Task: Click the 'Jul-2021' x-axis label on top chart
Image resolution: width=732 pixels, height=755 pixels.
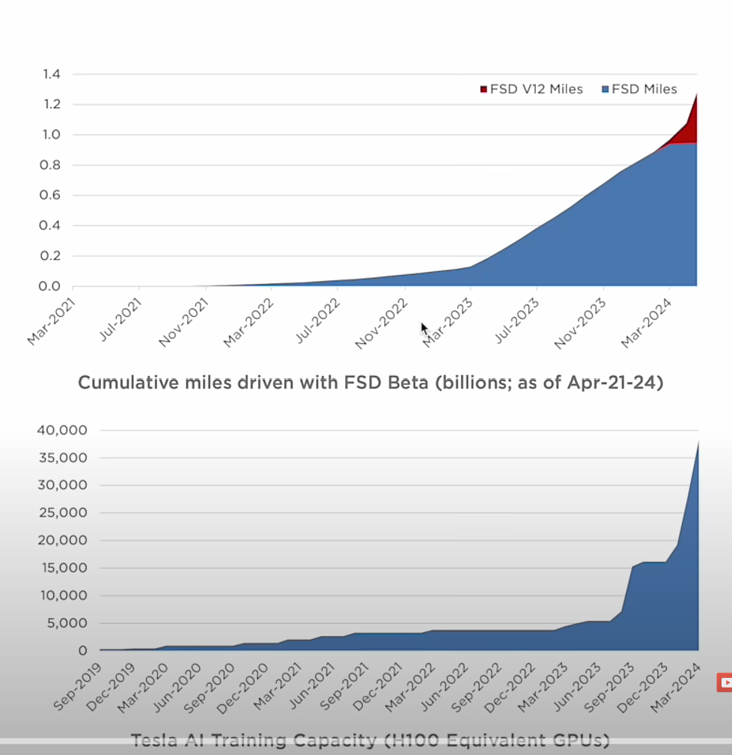Action: pos(121,319)
